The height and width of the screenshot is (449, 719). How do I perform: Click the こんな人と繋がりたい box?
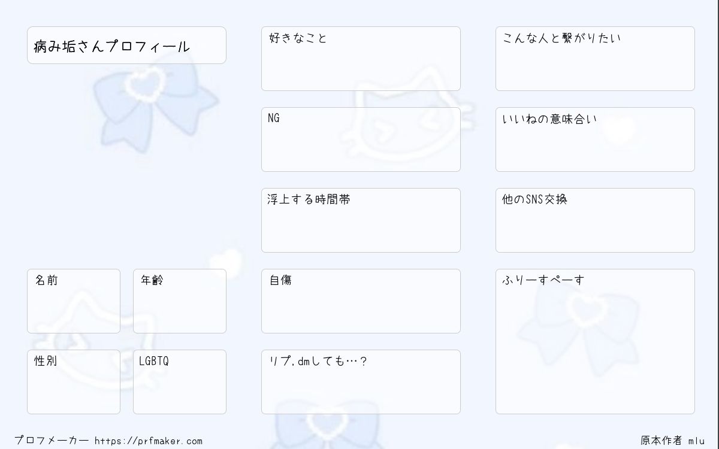[595, 59]
